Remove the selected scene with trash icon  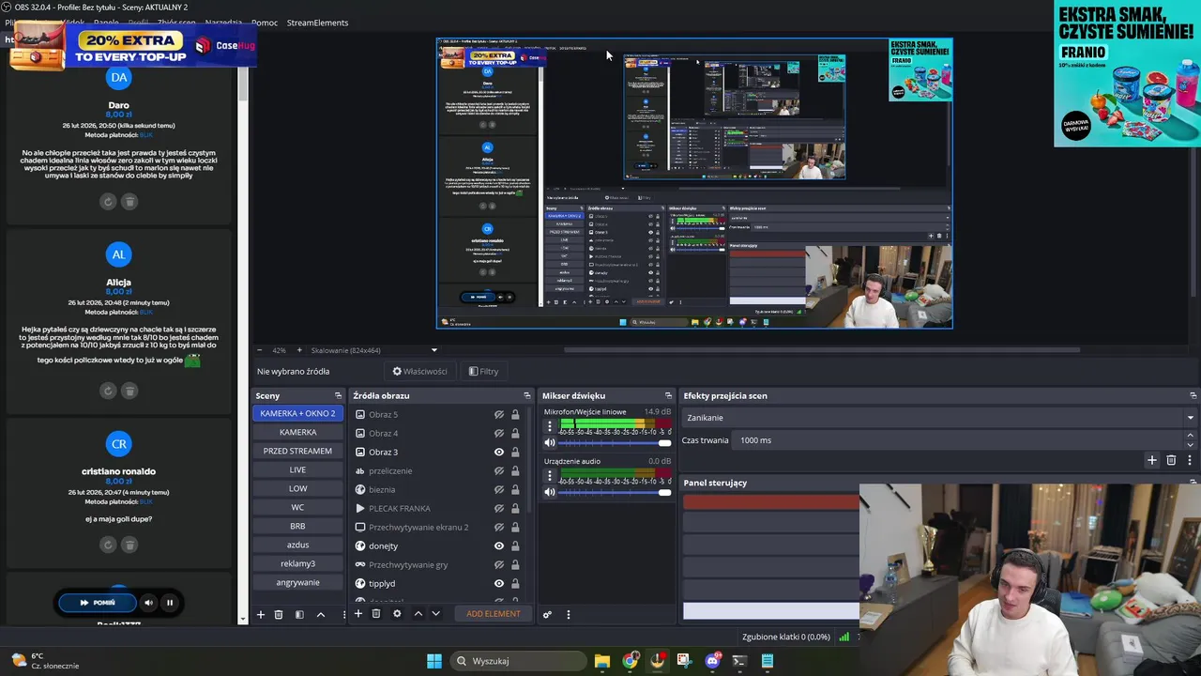[x=279, y=615]
